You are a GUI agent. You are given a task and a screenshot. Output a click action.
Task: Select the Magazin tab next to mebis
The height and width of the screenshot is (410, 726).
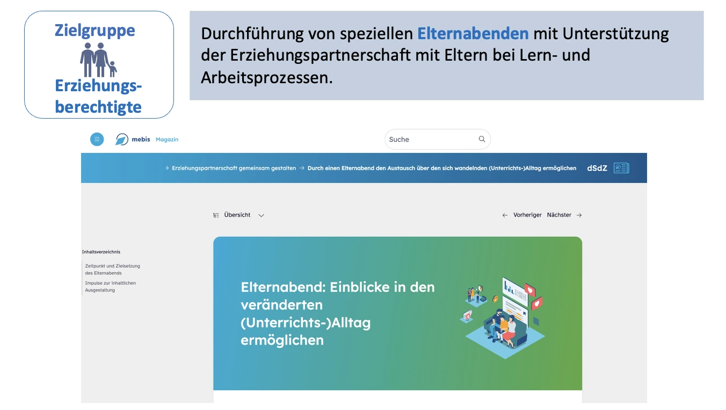[x=167, y=140]
